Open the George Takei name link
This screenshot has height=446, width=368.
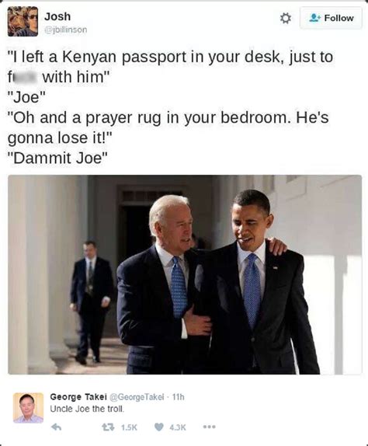click(78, 396)
